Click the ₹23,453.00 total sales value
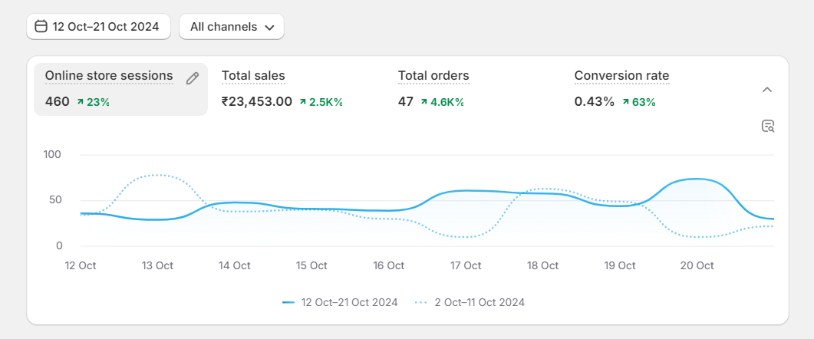The height and width of the screenshot is (339, 814). 256,101
